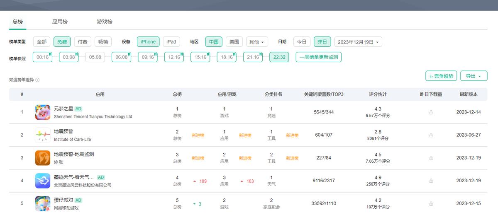Expand the 导出 export dropdown
Screen dimensions: 498x215
coord(473,76)
